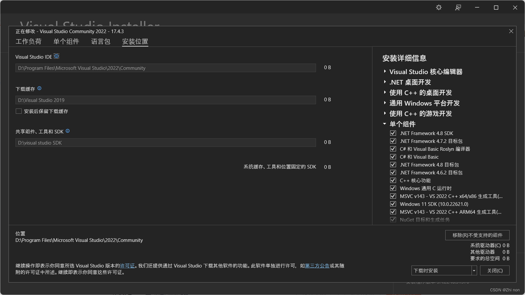Click 系统缓存、工具和位置固定的 SDK label
Screen dimensions: 525x295
(x=280, y=167)
